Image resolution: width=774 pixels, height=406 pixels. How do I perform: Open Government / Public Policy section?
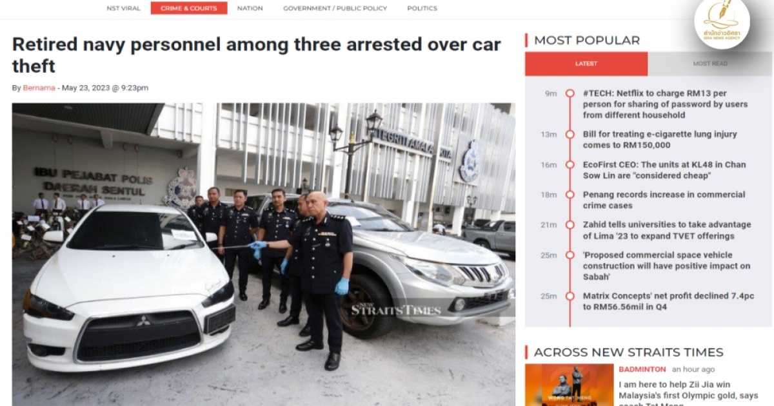point(335,8)
